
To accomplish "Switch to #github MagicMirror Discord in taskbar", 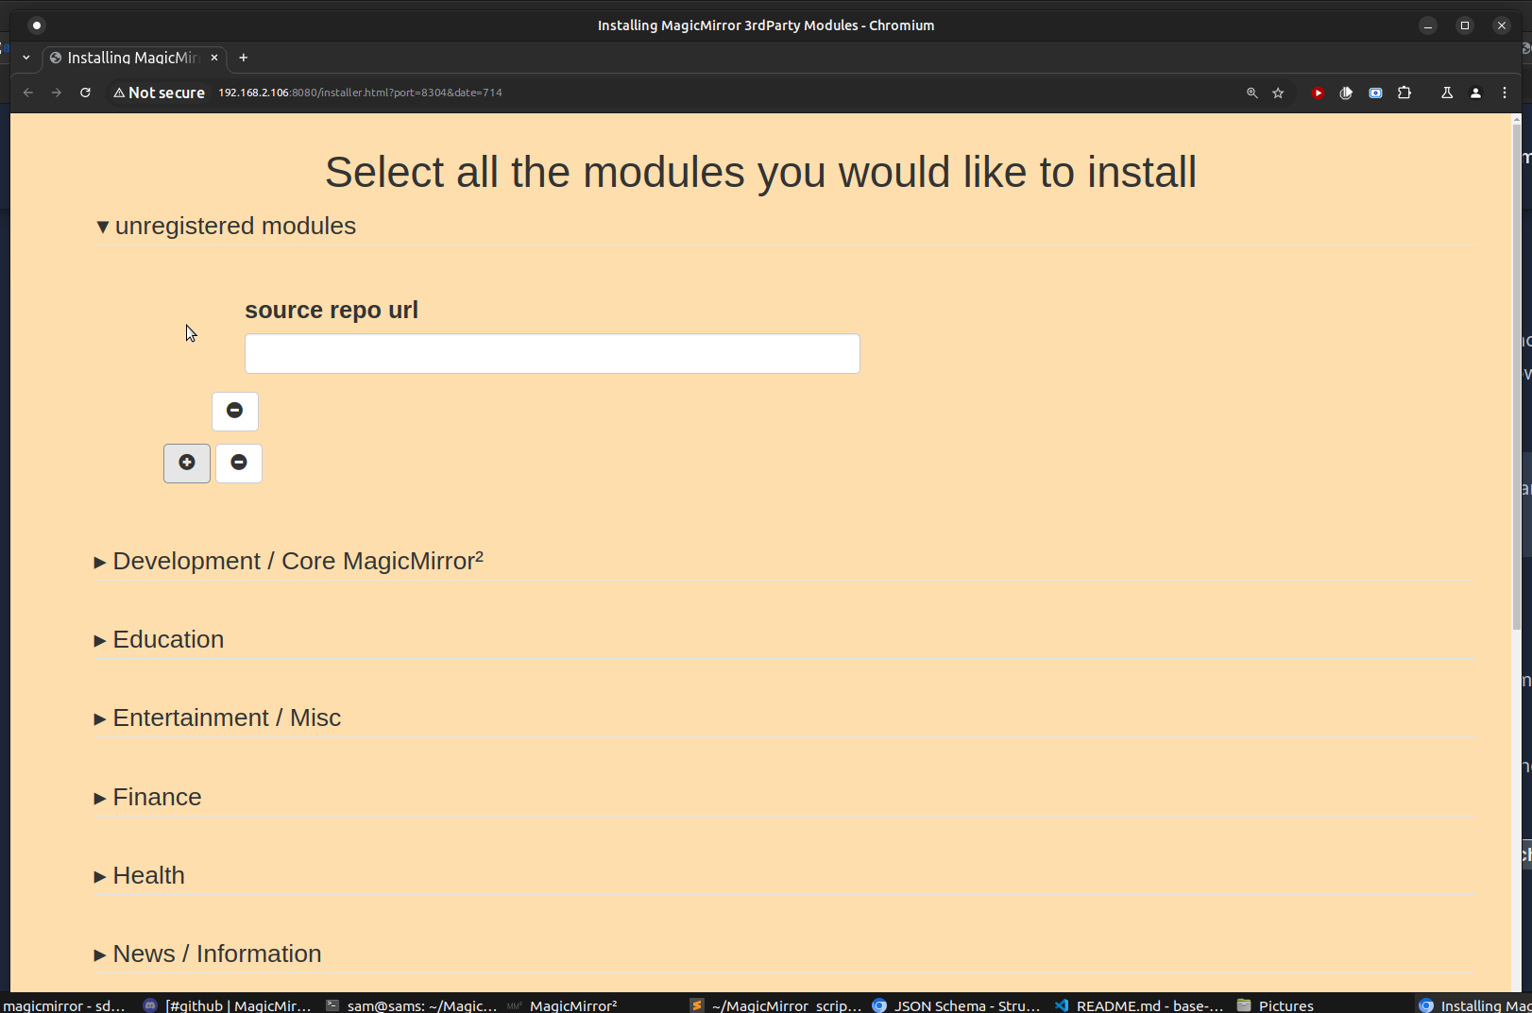I will pyautogui.click(x=227, y=1005).
